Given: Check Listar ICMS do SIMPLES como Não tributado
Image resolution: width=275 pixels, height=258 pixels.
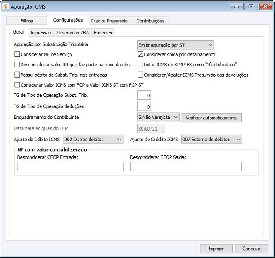Looking at the screenshot, I should click(x=140, y=65).
